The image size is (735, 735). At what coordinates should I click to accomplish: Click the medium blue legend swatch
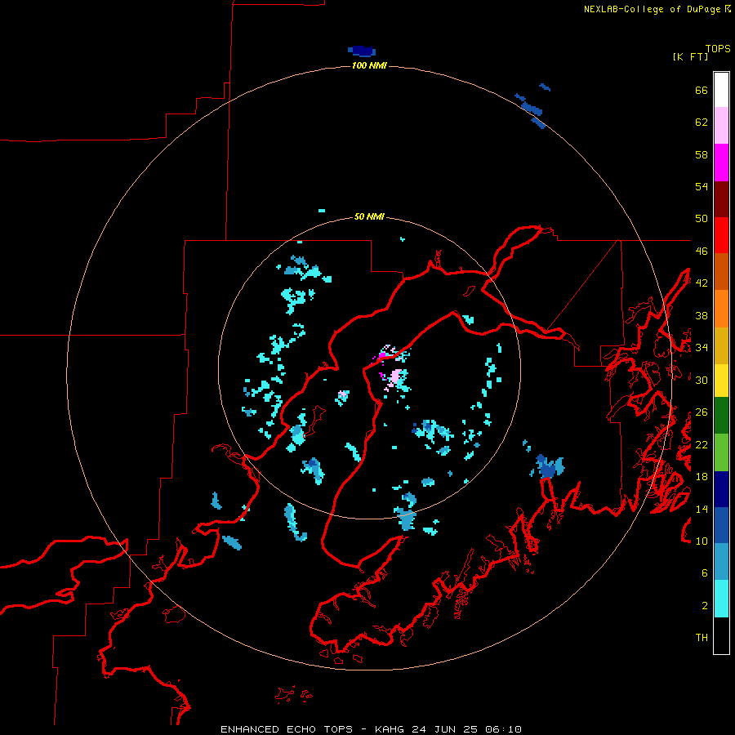pyautogui.click(x=721, y=525)
